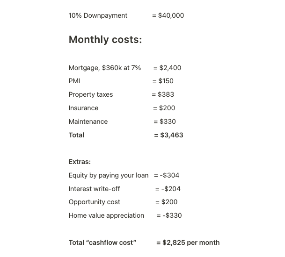Click the Property taxes label
285x257 pixels.
coord(91,94)
